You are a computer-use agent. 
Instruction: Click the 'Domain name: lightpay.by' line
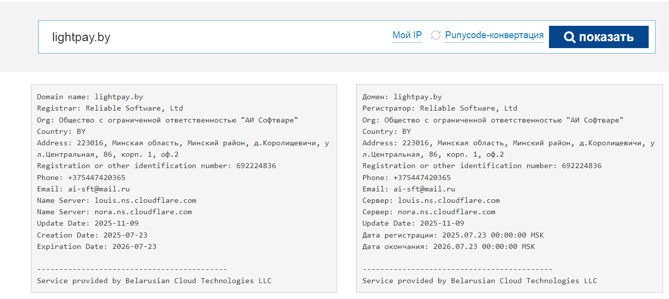pyautogui.click(x=90, y=97)
